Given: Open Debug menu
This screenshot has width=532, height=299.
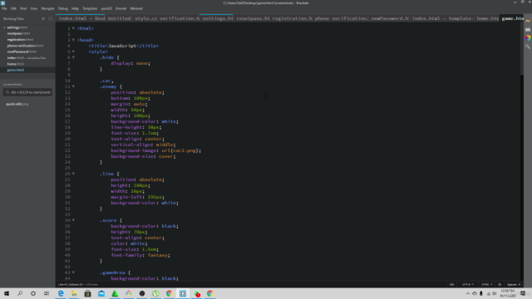Looking at the screenshot, I should pos(63,8).
